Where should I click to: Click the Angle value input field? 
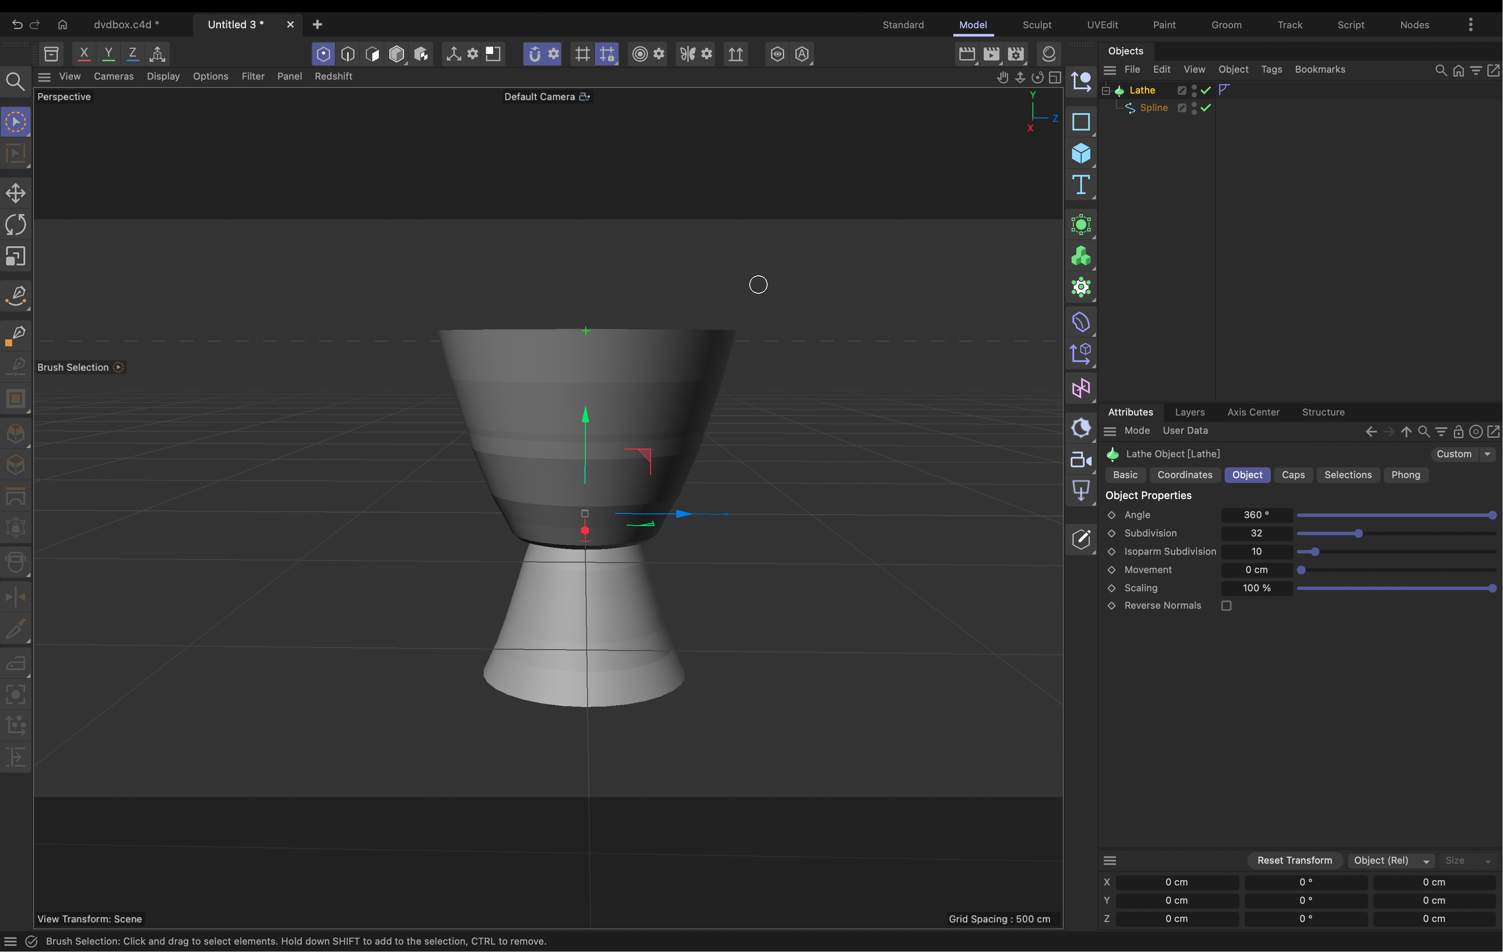tap(1256, 514)
